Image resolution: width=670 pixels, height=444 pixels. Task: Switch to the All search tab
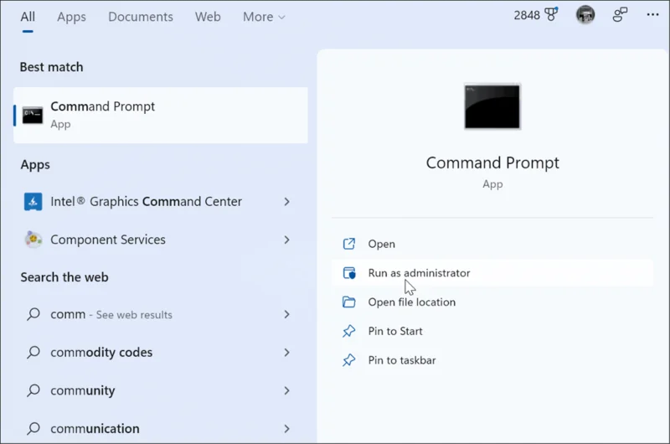tap(28, 17)
